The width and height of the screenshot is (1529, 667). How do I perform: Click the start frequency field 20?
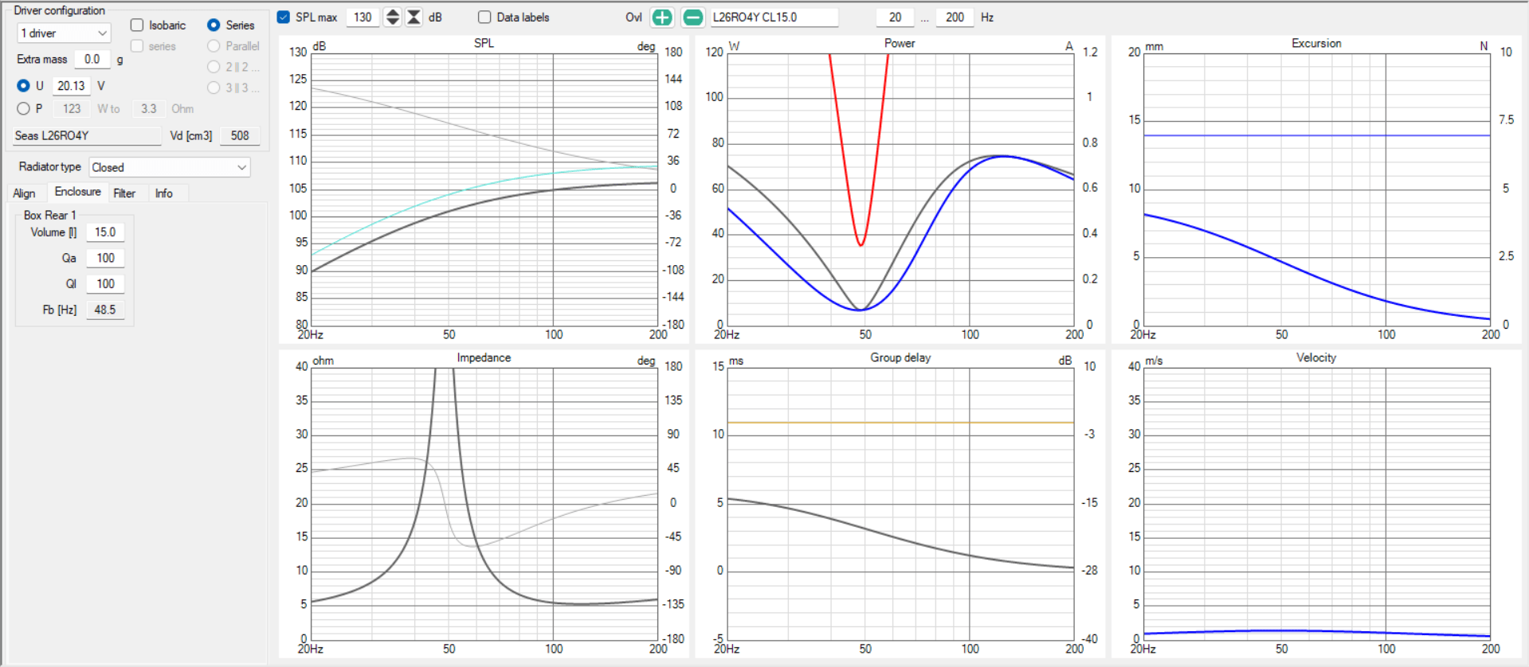coord(896,17)
